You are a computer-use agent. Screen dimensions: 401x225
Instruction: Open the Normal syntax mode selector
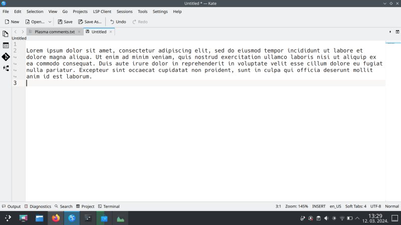(392, 206)
